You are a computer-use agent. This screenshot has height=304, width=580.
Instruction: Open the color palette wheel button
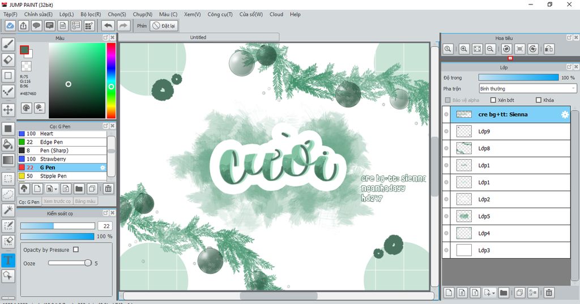click(26, 108)
